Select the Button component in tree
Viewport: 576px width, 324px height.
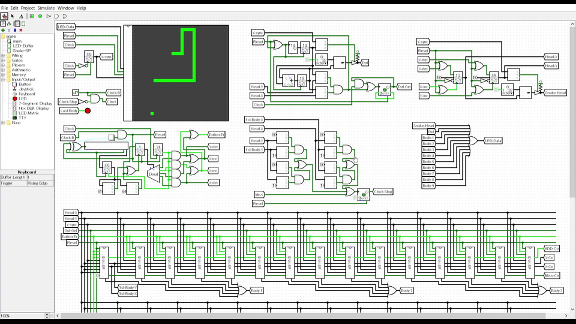pyautogui.click(x=25, y=84)
